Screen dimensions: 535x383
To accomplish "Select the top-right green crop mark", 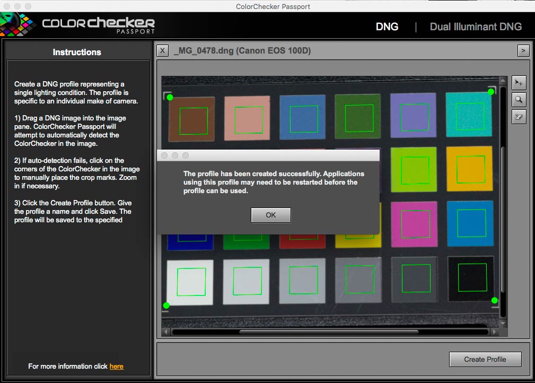I will pyautogui.click(x=490, y=91).
